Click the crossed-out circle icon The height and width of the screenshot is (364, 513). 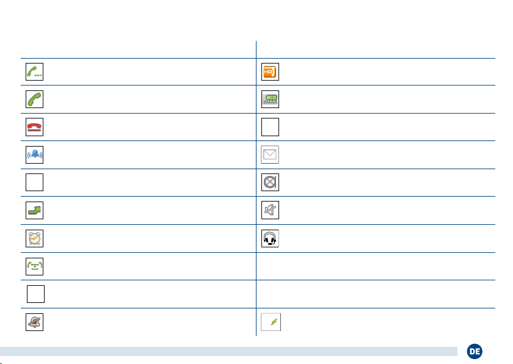point(270,183)
